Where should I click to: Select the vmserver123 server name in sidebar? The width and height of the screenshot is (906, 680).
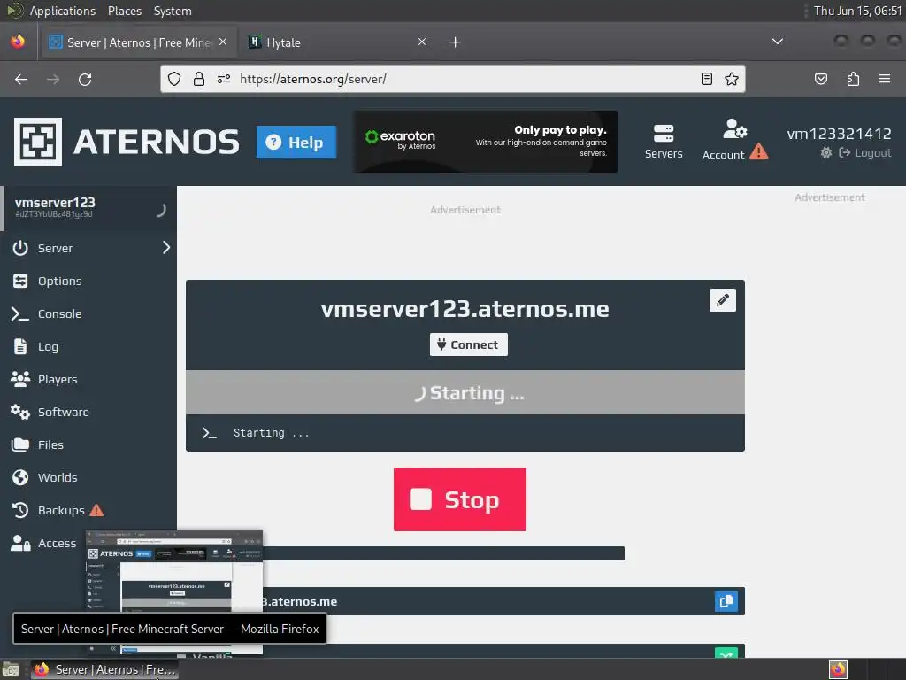(x=55, y=203)
